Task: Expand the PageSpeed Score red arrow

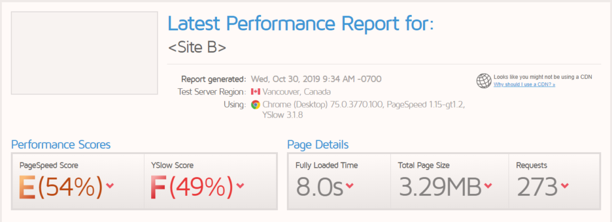Action: [x=110, y=186]
